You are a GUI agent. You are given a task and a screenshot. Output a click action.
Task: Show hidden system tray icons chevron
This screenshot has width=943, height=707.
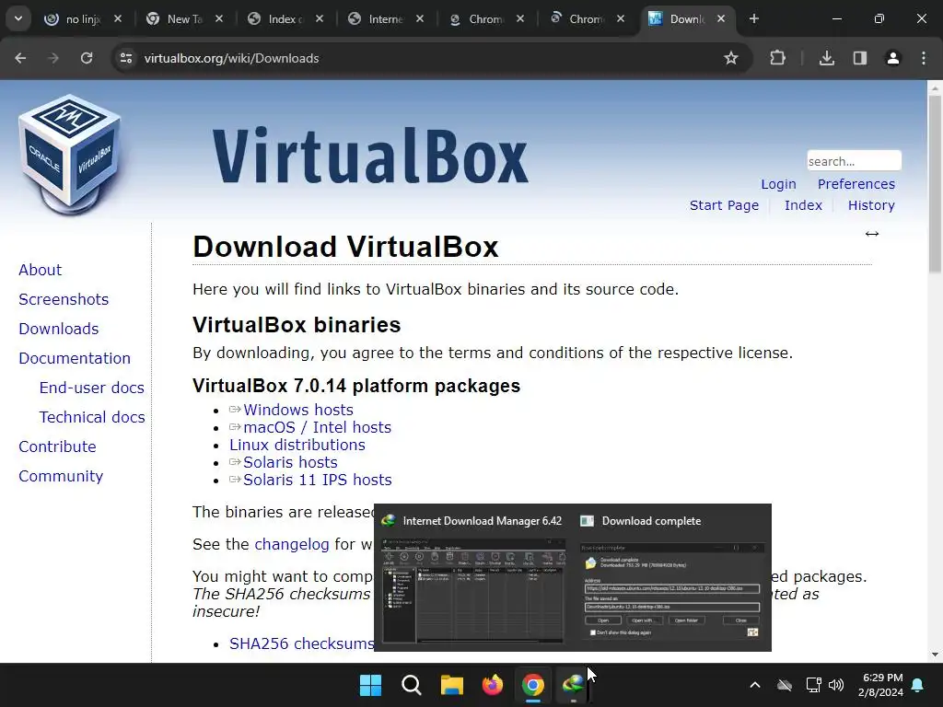[755, 685]
